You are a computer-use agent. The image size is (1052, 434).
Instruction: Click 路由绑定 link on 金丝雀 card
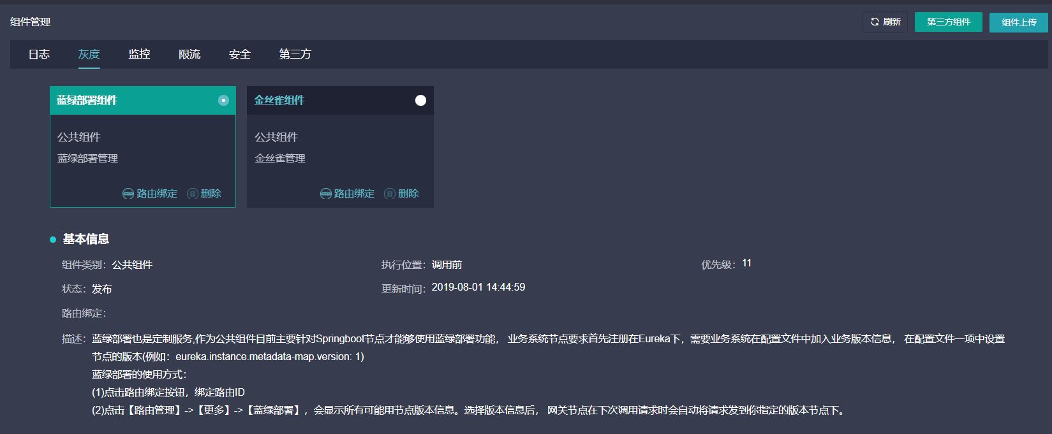pyautogui.click(x=354, y=193)
